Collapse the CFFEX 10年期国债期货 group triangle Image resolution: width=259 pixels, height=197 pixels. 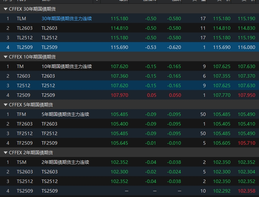(x=5, y=57)
